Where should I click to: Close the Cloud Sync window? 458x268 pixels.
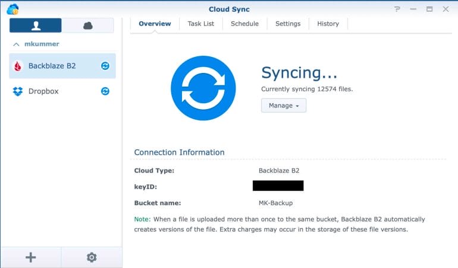tap(446, 9)
